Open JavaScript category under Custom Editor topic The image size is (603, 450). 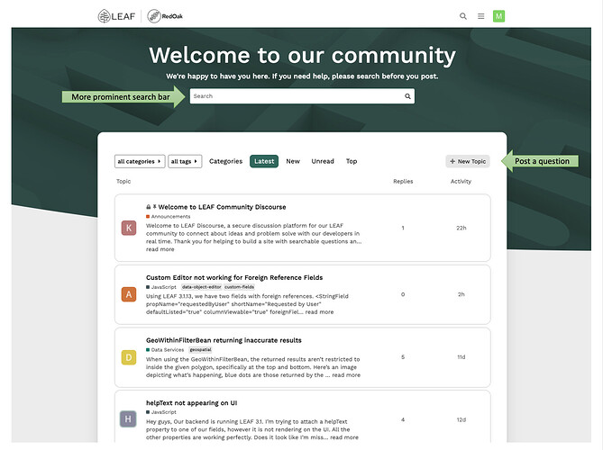click(x=161, y=287)
